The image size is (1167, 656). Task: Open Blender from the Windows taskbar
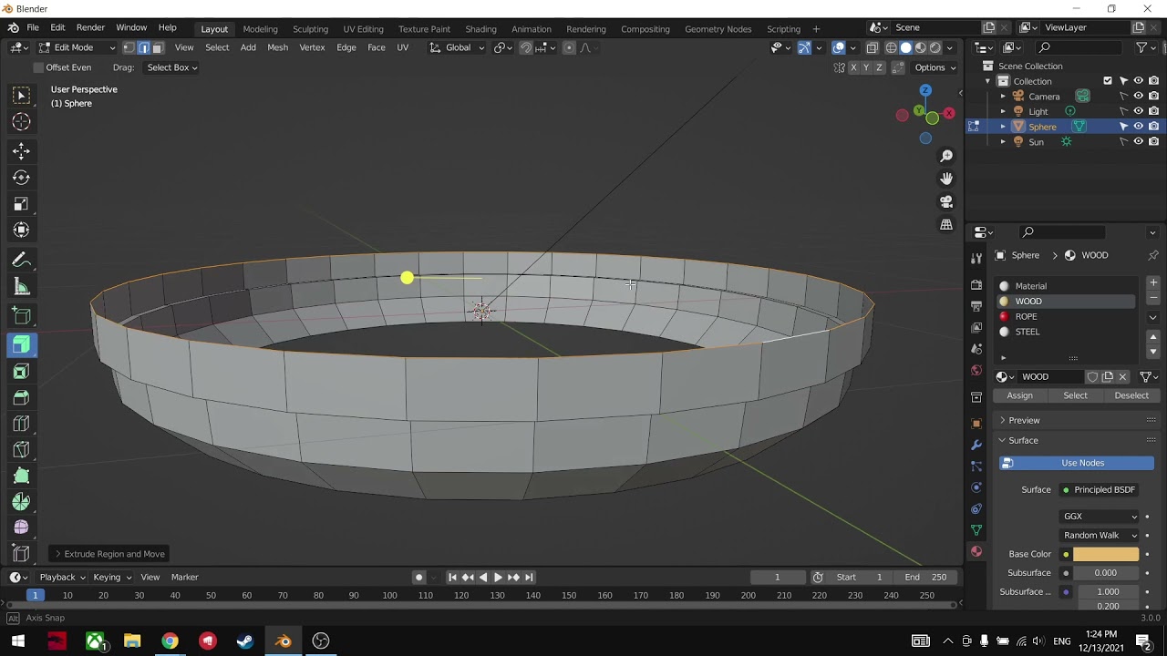(x=283, y=641)
